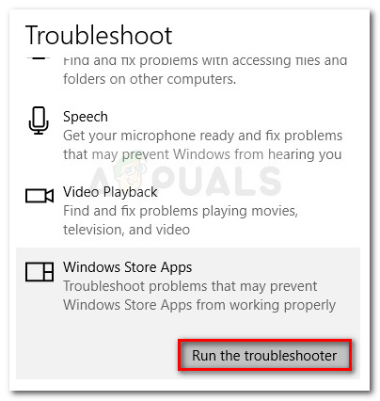This screenshot has height=401, width=380.
Task: Select the Video Playback camera icon
Action: click(x=40, y=196)
